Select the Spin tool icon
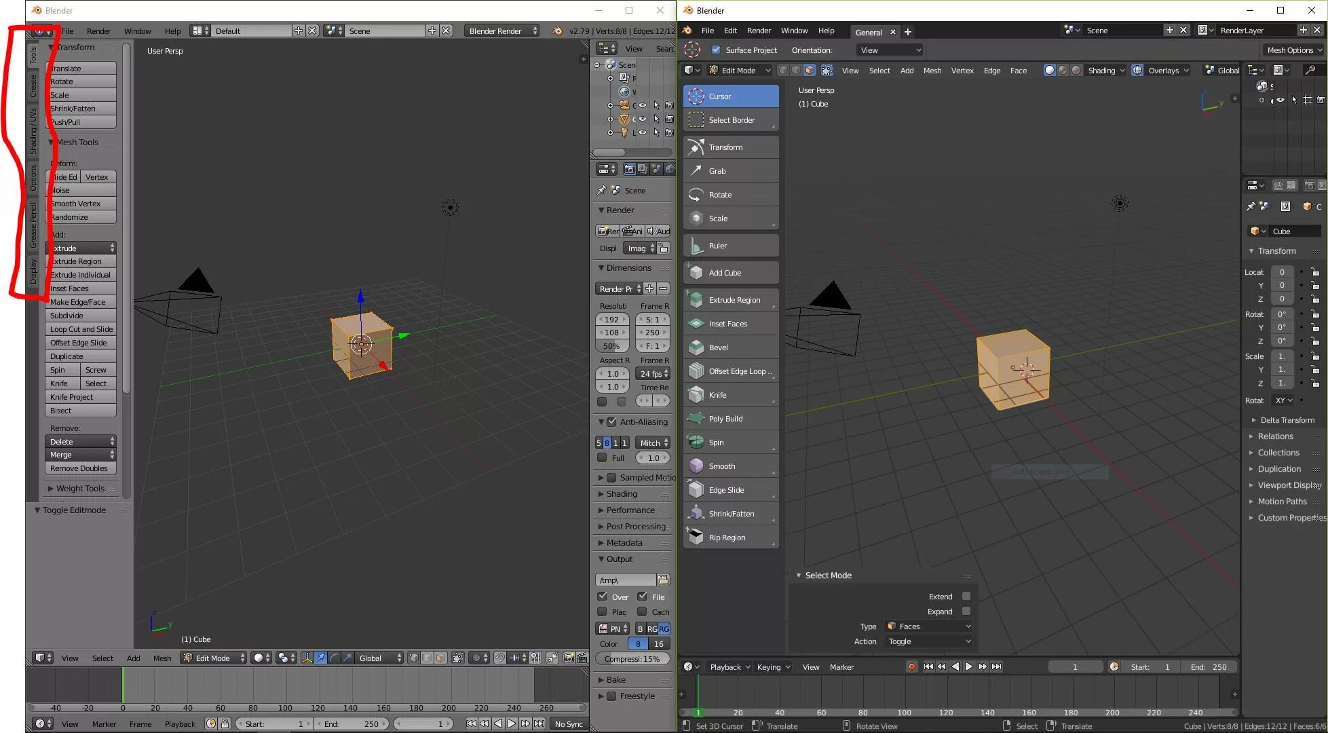Screen dimensions: 1328x733 click(696, 442)
